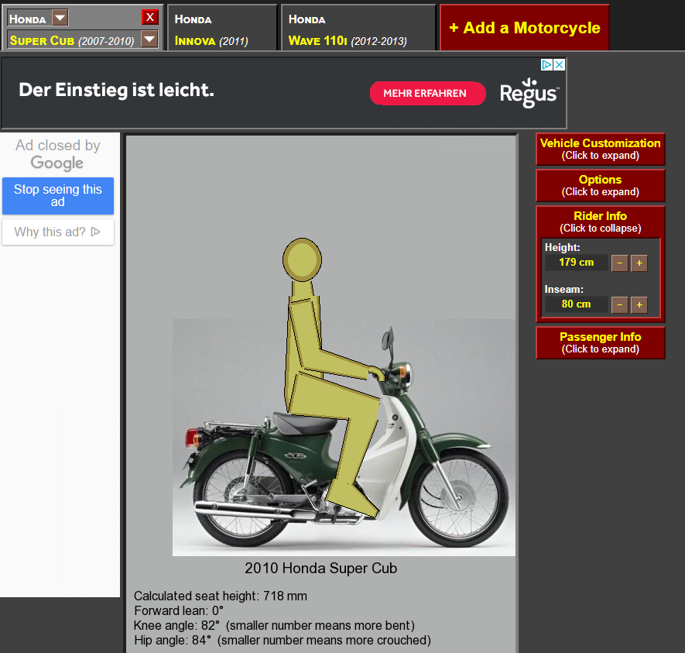Increase inseam with plus button
Screen dimensions: 685x653
(x=639, y=304)
